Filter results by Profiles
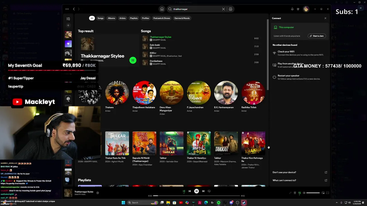Screen dimensions: 367x206 pyautogui.click(x=145, y=18)
